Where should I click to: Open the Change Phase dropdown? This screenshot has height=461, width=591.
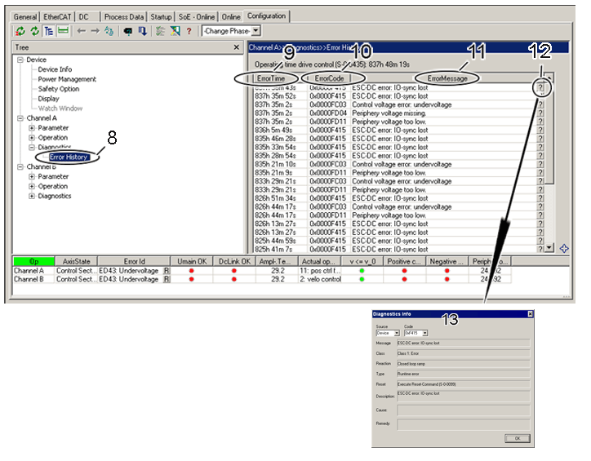(256, 31)
